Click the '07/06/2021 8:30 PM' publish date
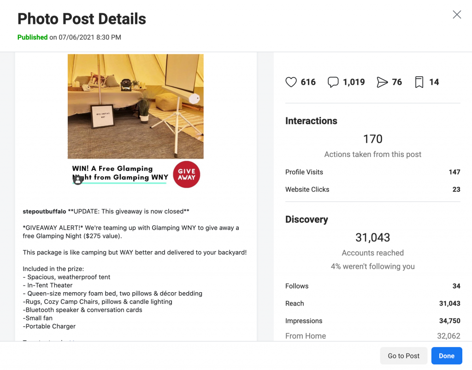 coord(90,37)
